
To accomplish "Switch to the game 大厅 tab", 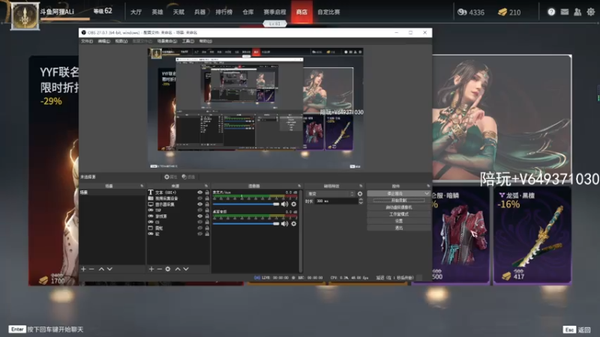I will coord(136,12).
